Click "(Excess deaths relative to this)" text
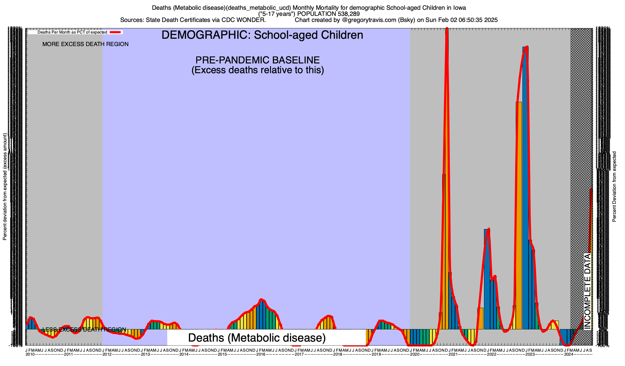The width and height of the screenshot is (625, 366). coord(258,70)
